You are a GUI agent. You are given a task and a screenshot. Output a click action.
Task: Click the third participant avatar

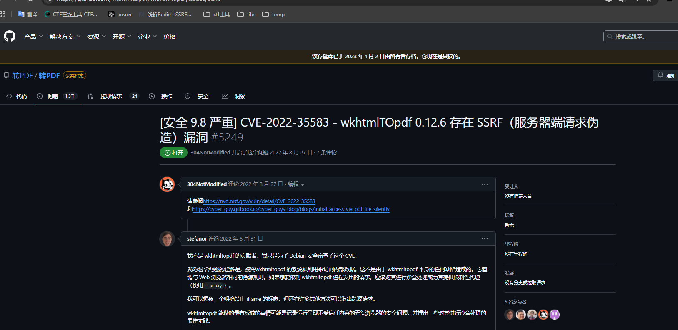point(532,315)
